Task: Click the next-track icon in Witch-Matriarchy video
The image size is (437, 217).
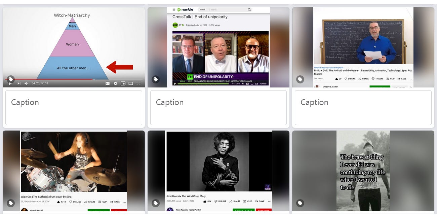Action: click(x=19, y=83)
